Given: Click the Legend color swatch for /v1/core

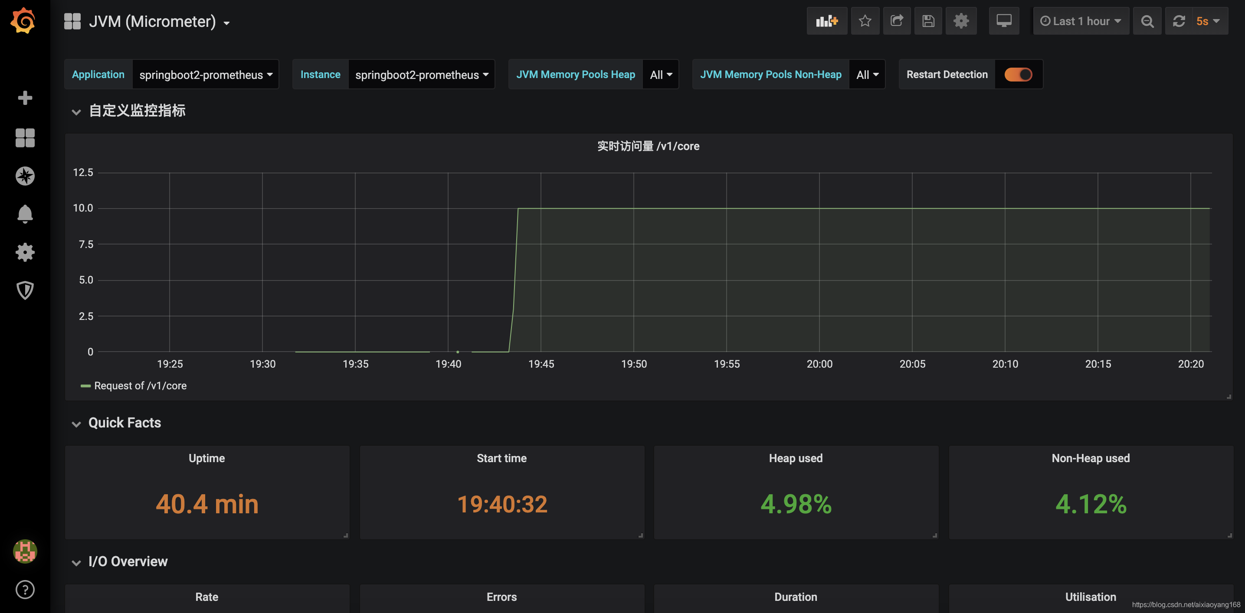Looking at the screenshot, I should (85, 386).
